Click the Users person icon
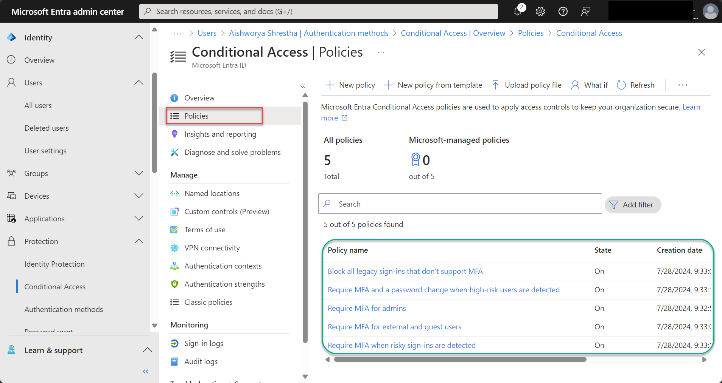722x383 pixels. 11,82
